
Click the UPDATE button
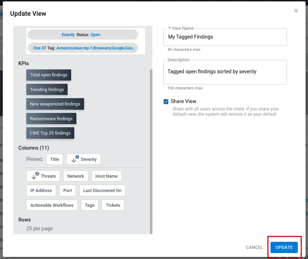click(284, 247)
